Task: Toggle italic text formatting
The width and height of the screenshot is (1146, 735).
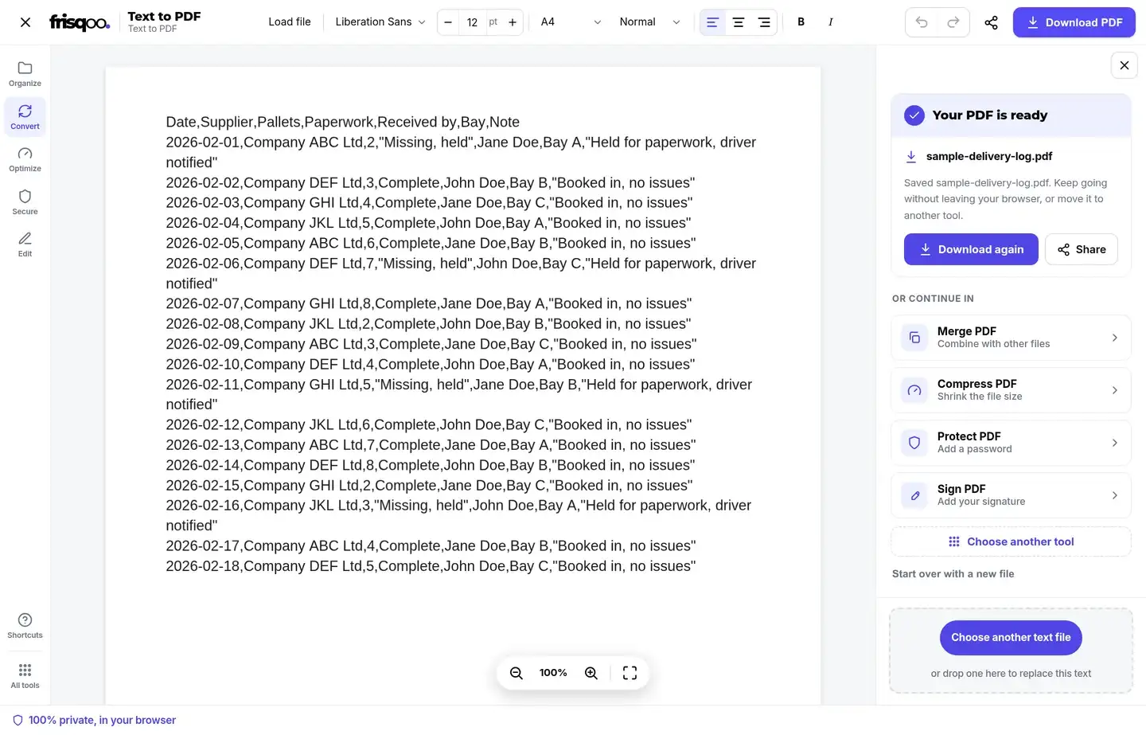Action: click(x=830, y=22)
